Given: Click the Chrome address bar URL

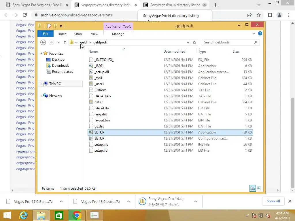Looking at the screenshot, I should [76, 15].
